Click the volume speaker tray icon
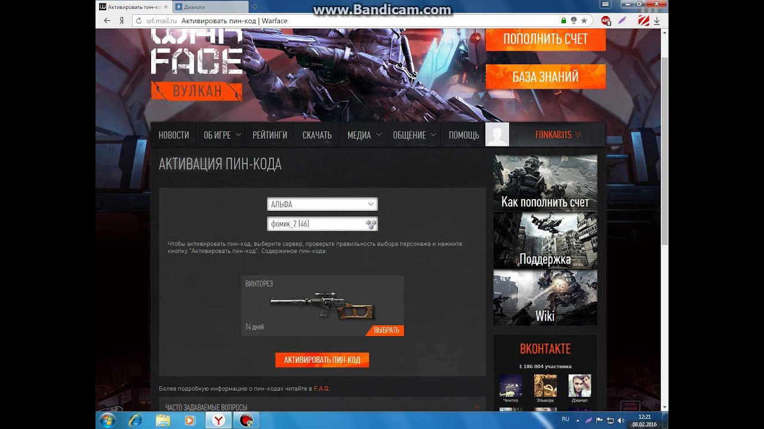The height and width of the screenshot is (429, 764). 621,420
